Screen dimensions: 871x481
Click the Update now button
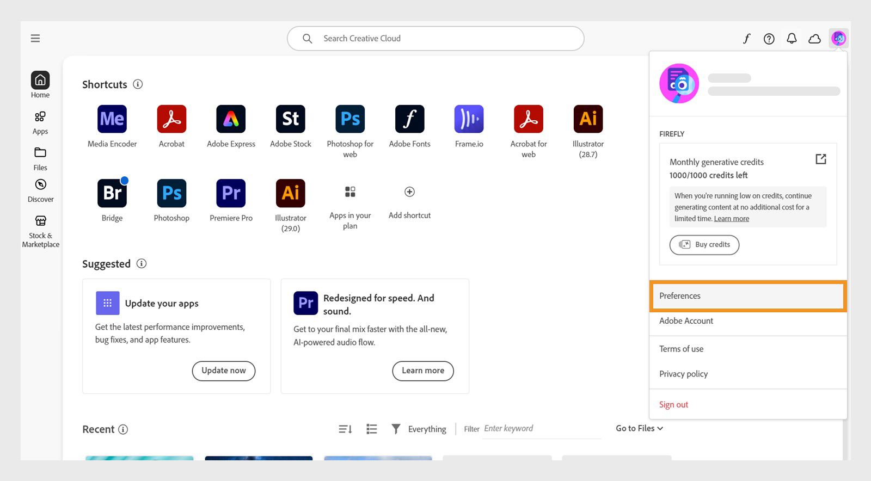pos(224,371)
